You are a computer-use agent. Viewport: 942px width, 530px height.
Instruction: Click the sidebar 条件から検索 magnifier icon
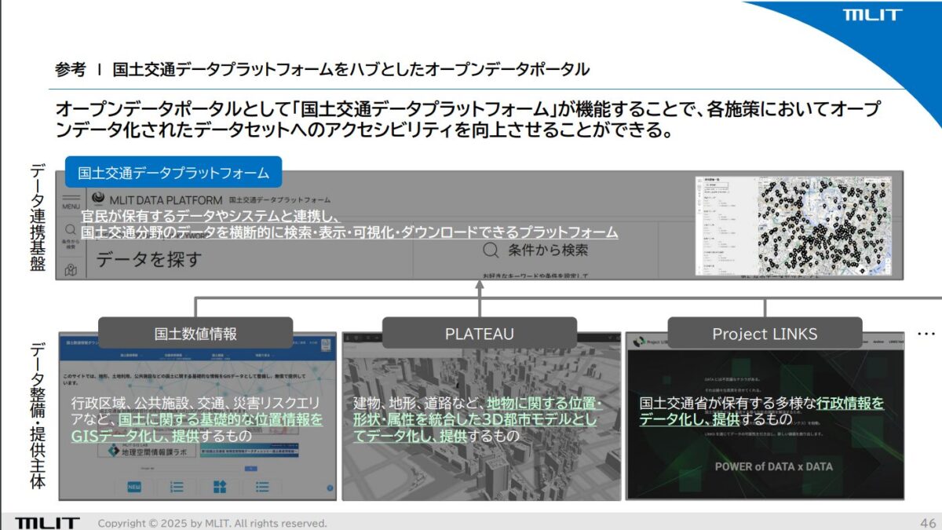coord(71,229)
